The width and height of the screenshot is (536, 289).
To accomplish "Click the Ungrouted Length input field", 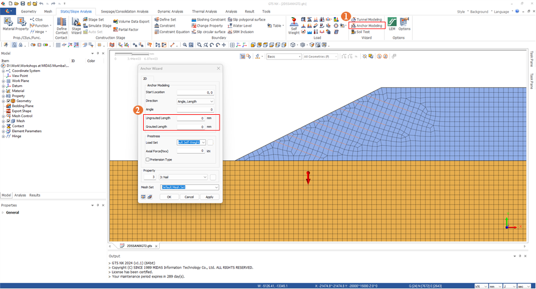I will 191,118.
